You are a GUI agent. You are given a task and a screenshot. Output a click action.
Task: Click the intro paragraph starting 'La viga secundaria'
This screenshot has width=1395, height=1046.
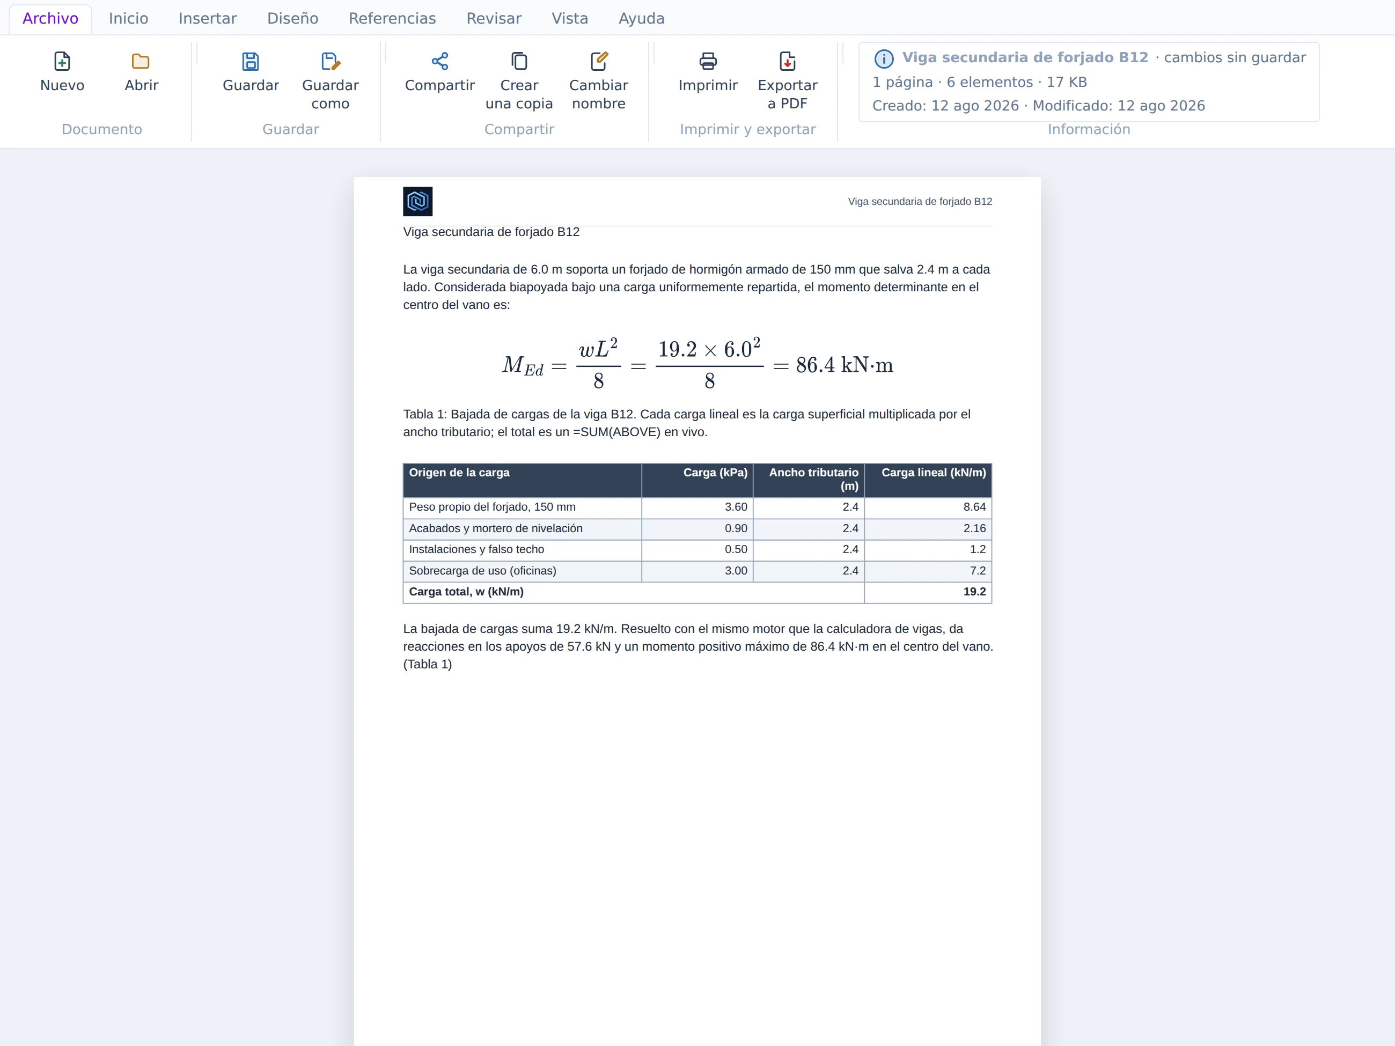pos(697,287)
